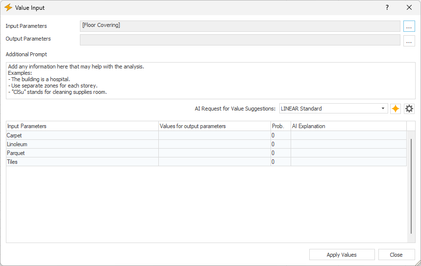Select the Tiles row
The image size is (421, 266).
[x=206, y=162]
